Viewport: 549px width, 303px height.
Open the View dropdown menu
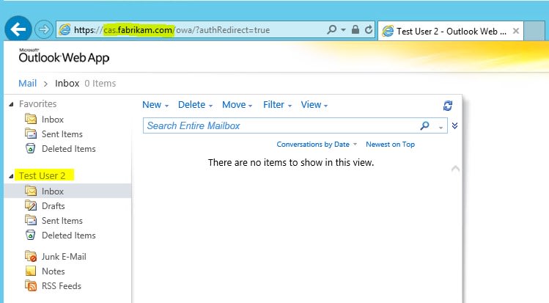(x=314, y=105)
